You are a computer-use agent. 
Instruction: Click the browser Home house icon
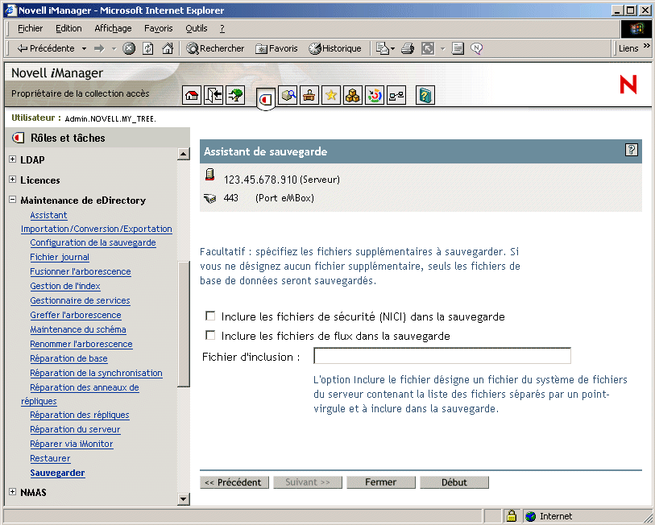click(x=168, y=48)
